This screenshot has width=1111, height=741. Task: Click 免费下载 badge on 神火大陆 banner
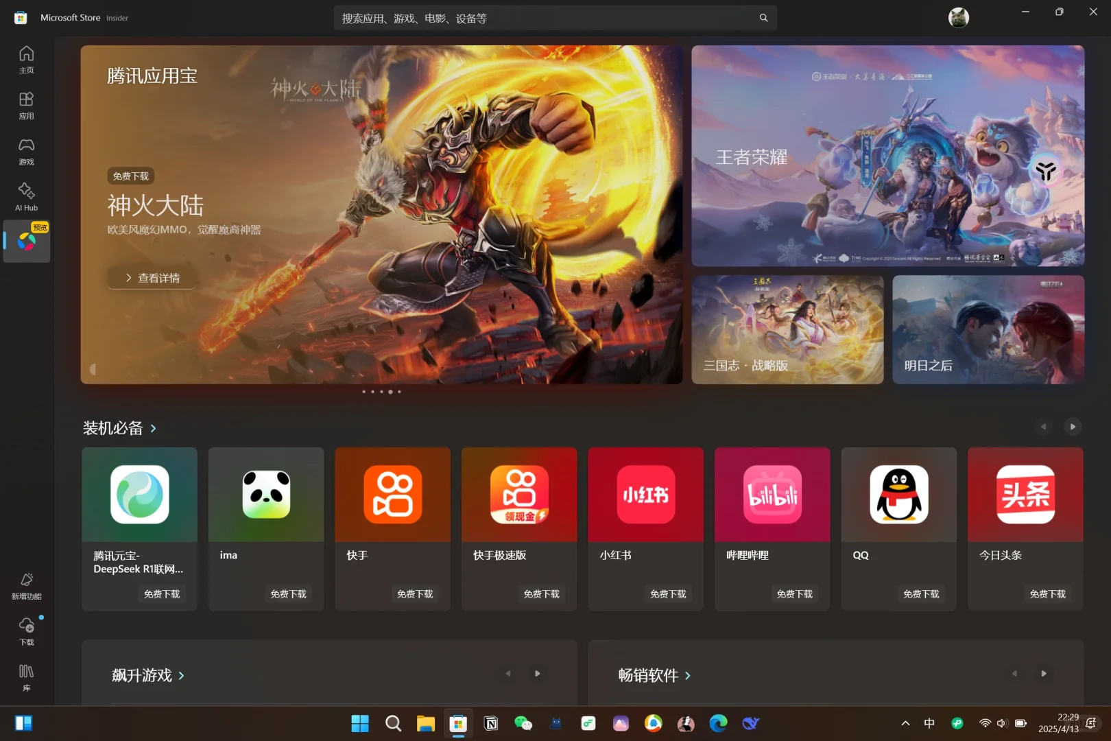pyautogui.click(x=130, y=176)
